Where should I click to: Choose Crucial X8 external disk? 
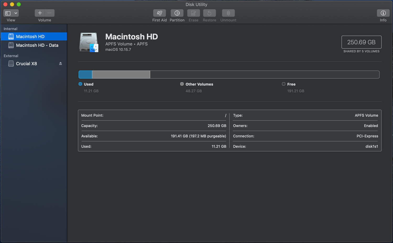tap(26, 64)
